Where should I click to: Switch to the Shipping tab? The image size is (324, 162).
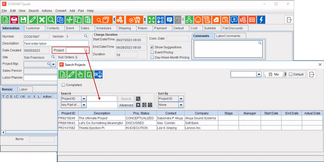(x=124, y=28)
